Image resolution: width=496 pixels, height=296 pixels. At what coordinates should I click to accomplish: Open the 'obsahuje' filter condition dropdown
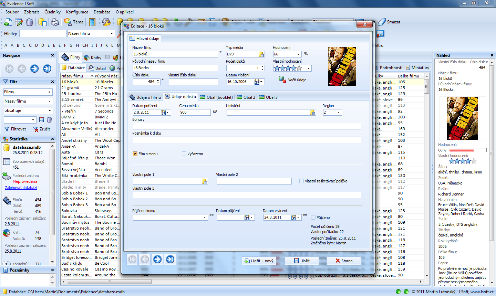[50, 110]
